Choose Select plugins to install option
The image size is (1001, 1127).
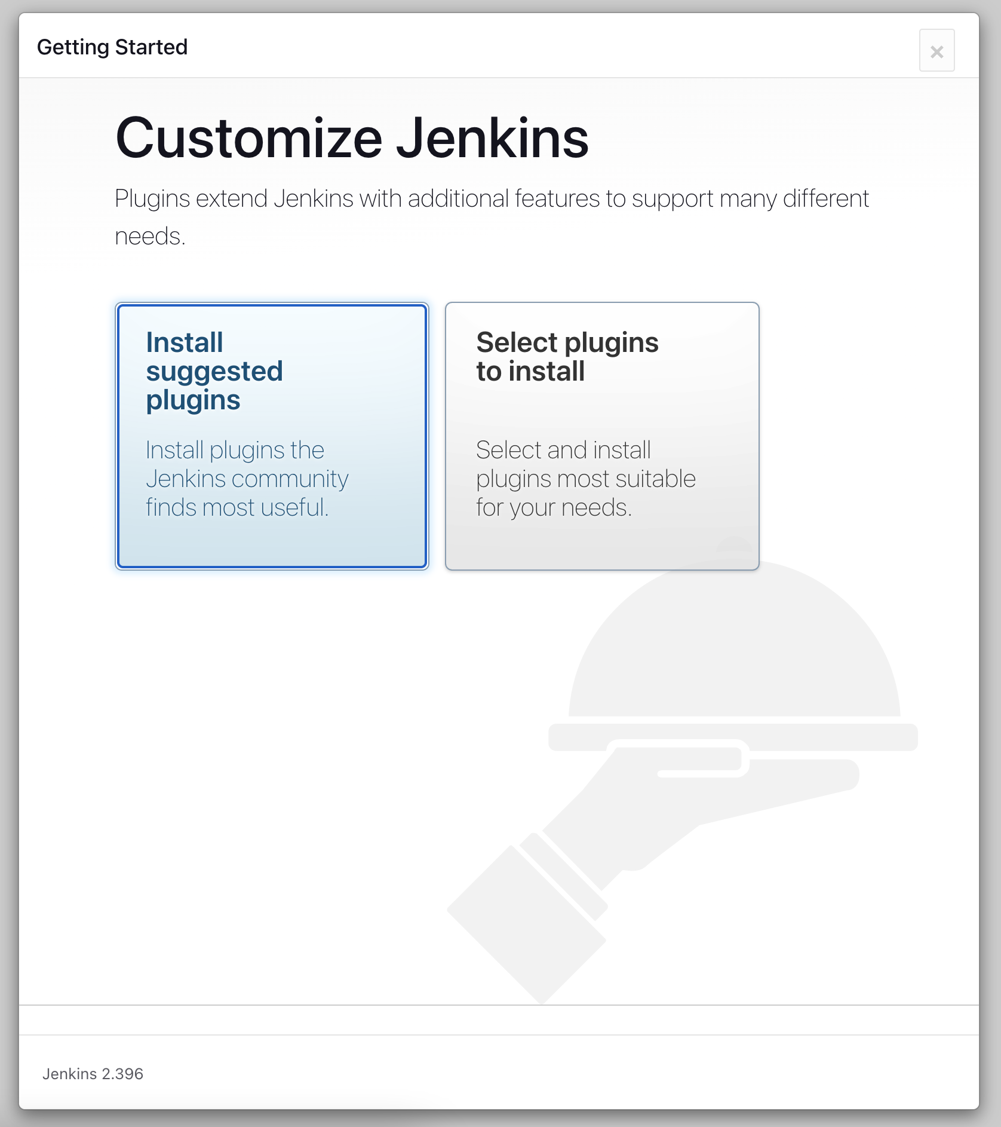(x=602, y=436)
